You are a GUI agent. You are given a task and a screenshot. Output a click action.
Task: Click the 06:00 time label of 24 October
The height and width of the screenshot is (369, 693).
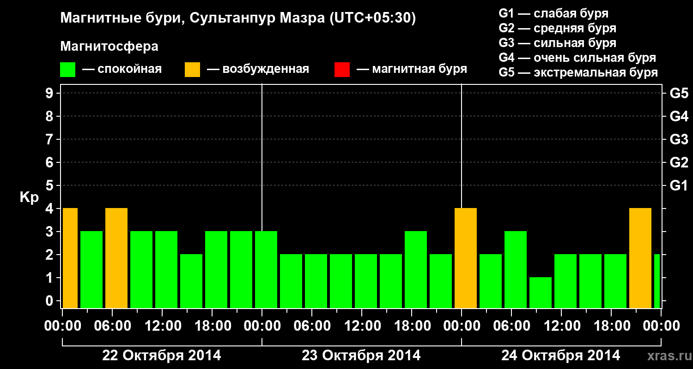512,326
